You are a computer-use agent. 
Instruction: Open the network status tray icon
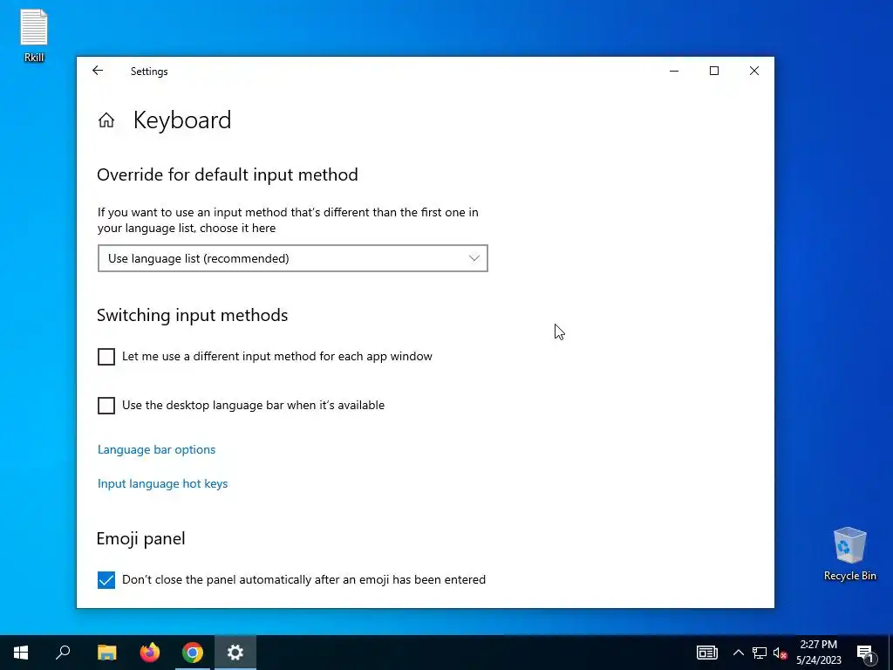[x=760, y=653]
